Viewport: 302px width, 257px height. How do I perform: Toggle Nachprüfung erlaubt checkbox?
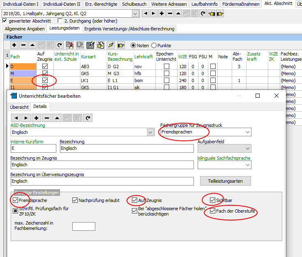75,200
